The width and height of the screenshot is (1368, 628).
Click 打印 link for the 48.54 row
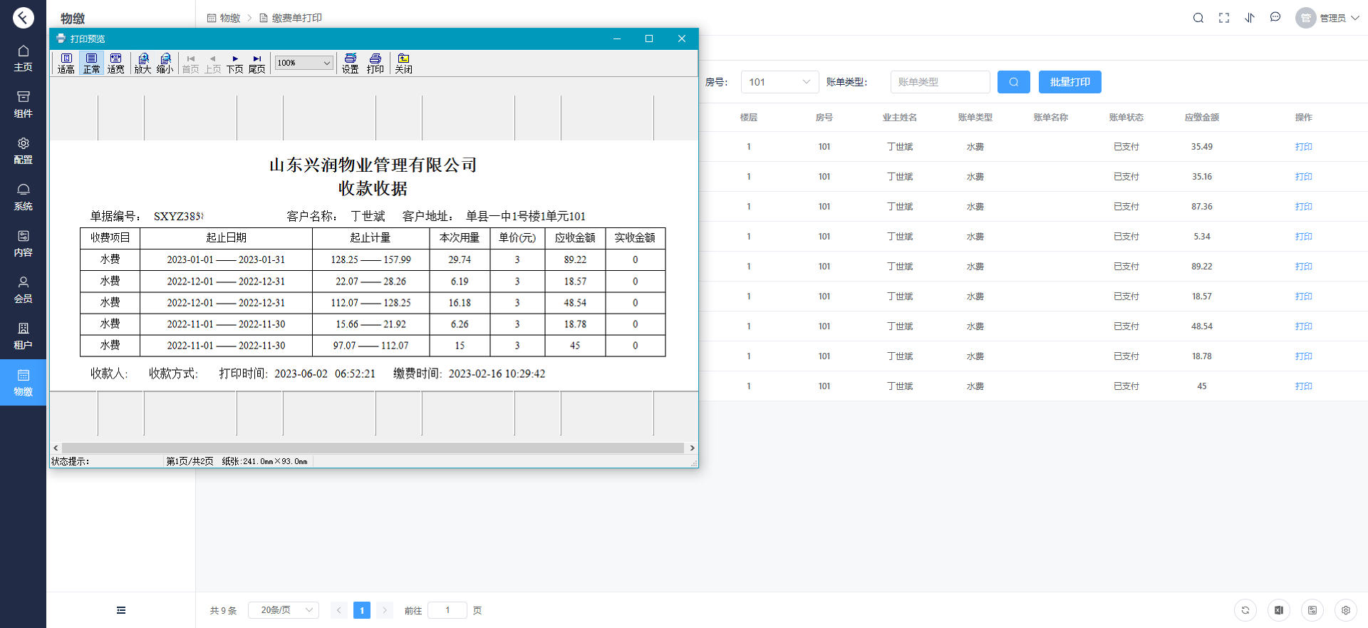pyautogui.click(x=1304, y=326)
